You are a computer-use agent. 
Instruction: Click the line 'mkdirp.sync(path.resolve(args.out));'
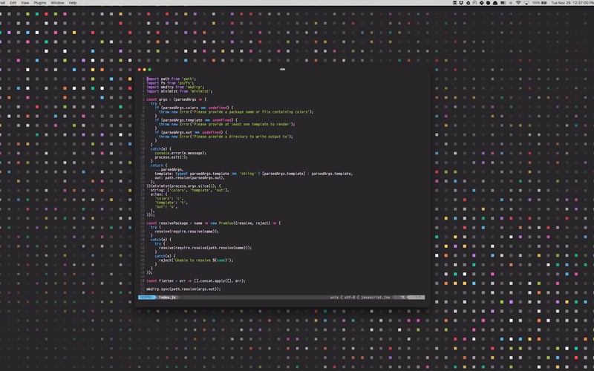[183, 289]
